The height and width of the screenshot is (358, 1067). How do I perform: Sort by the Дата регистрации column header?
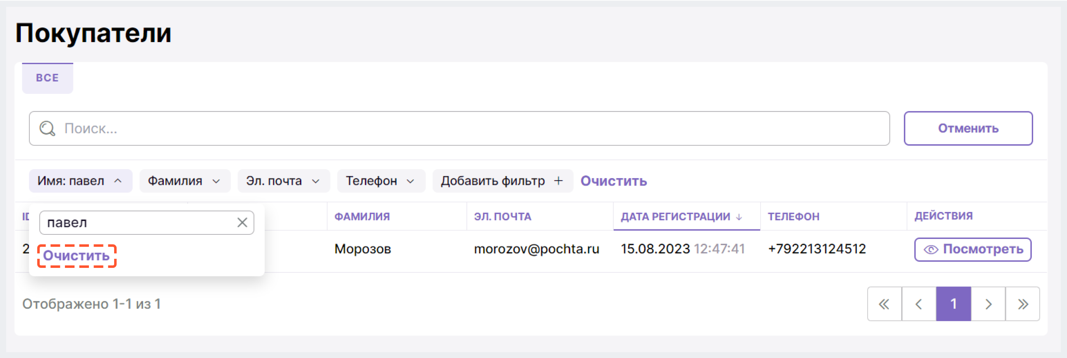pyautogui.click(x=675, y=217)
